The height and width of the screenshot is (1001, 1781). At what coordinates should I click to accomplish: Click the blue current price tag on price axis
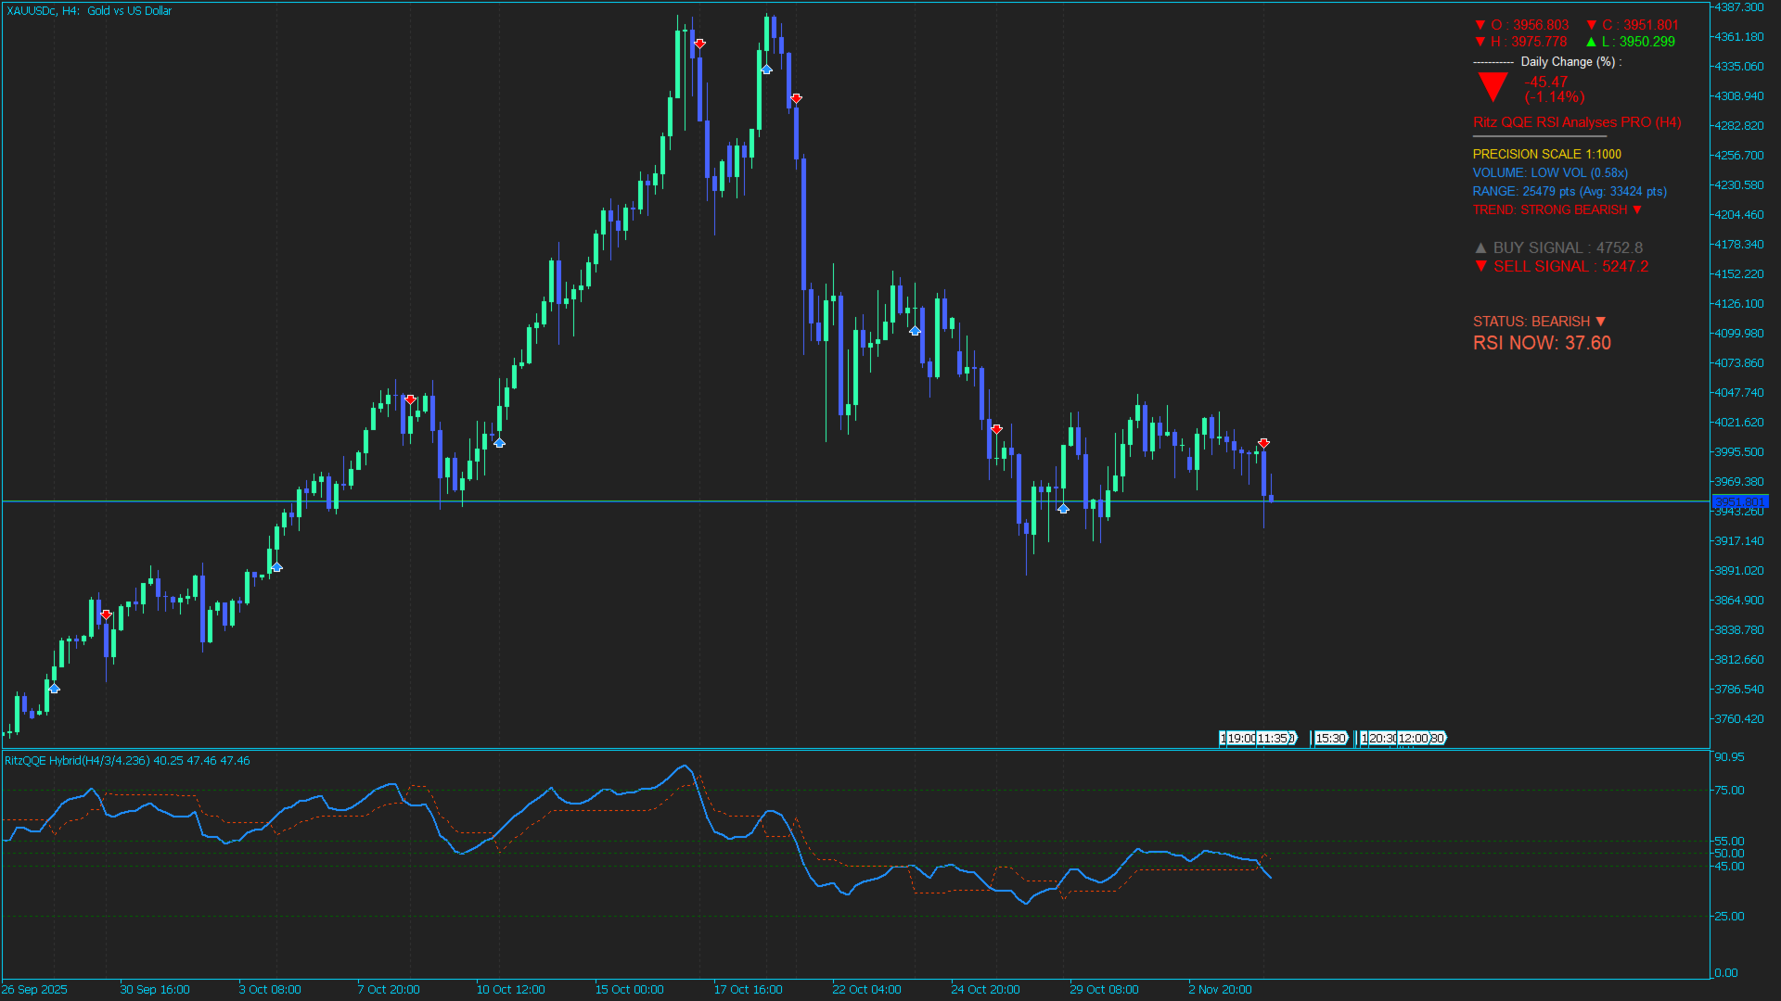(1739, 501)
